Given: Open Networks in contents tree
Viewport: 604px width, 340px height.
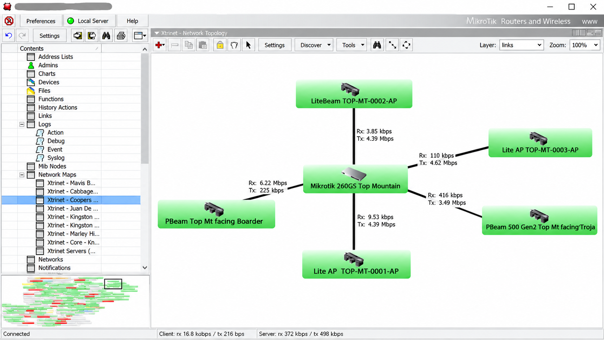Looking at the screenshot, I should (x=51, y=259).
